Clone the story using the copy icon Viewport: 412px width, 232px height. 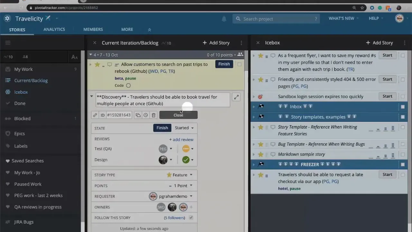[138, 115]
